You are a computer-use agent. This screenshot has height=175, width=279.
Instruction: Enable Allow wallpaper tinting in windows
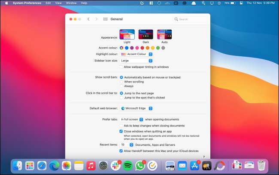pos(121,67)
